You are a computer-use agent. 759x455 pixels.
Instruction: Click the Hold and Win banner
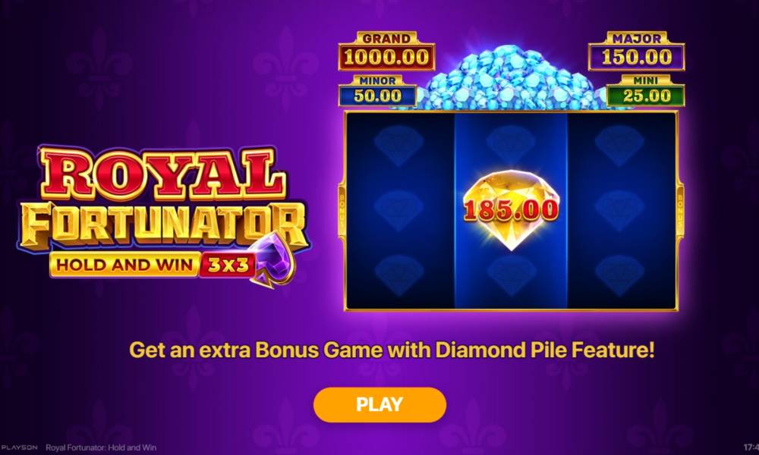(x=125, y=265)
